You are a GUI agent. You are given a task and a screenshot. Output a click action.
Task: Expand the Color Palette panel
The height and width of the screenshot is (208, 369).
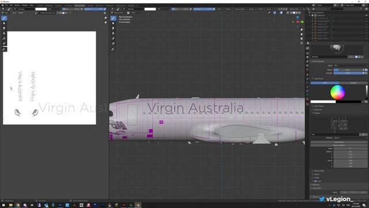point(319,106)
